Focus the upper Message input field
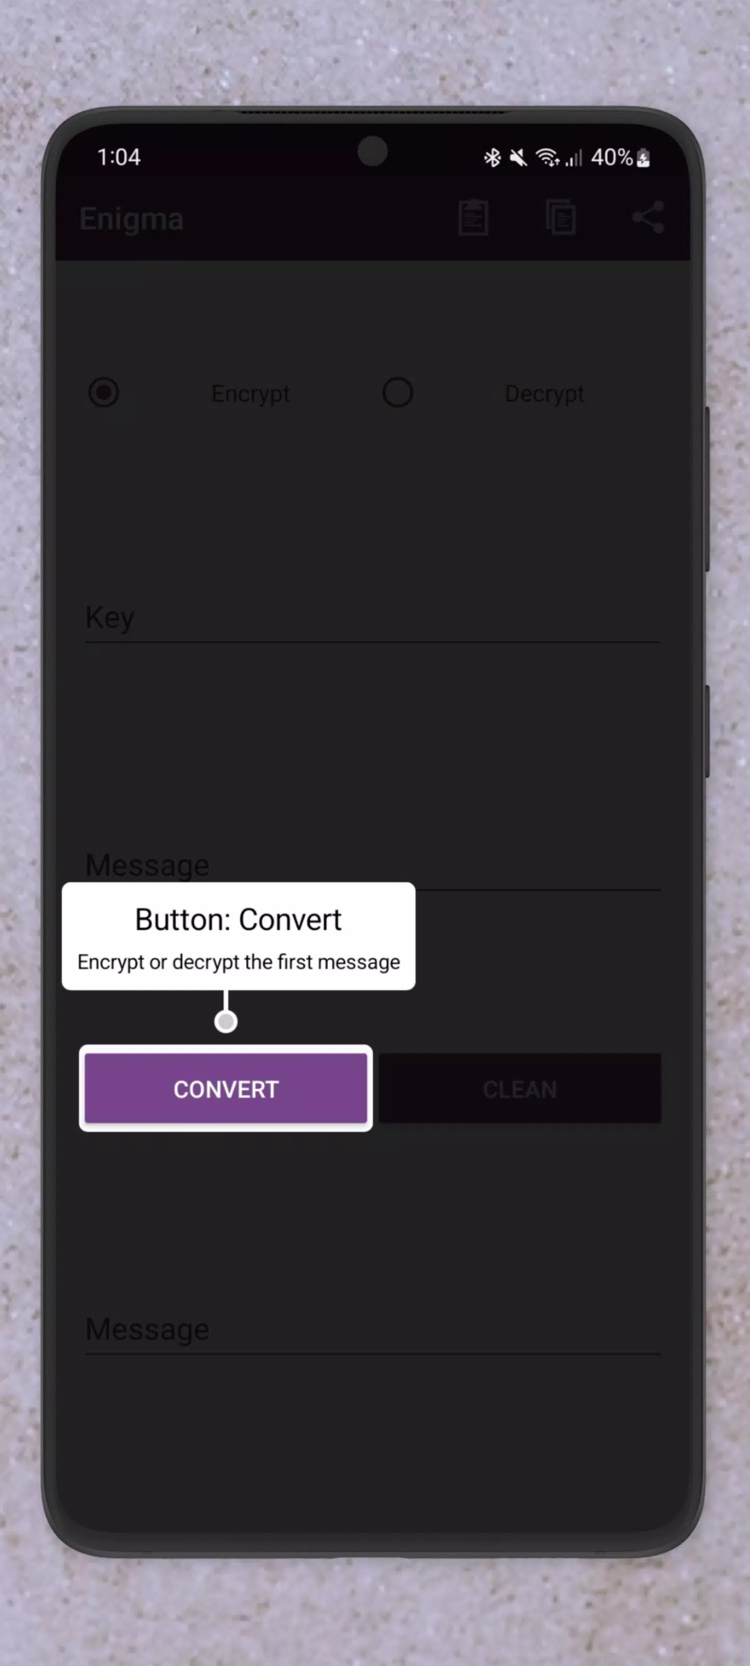Image resolution: width=750 pixels, height=1666 pixels. 373,865
